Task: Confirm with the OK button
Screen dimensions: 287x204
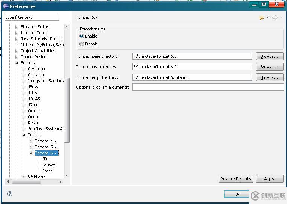Action: coord(237,194)
